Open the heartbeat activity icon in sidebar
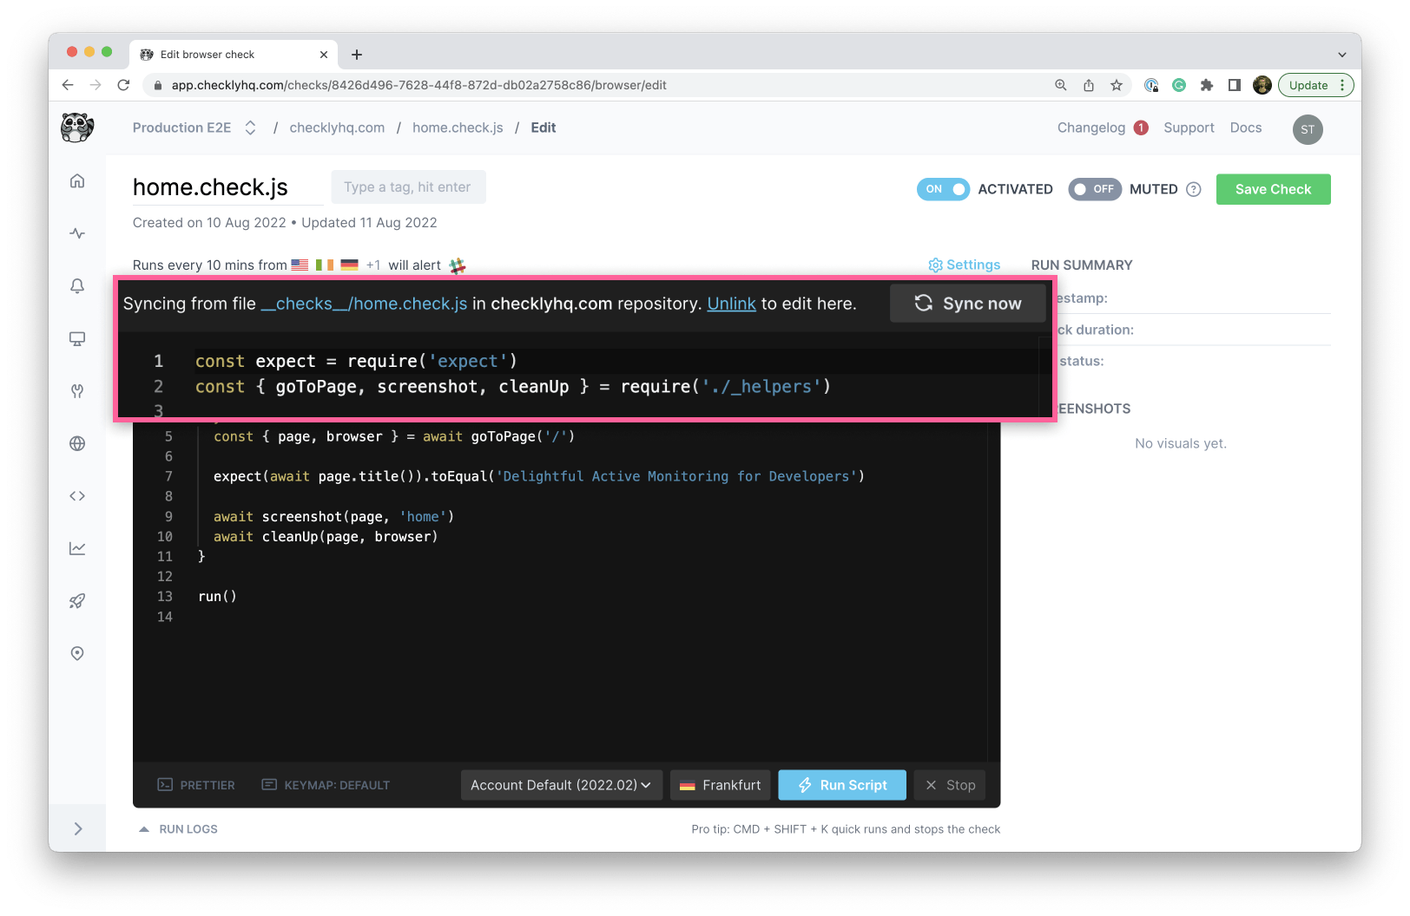Screen dimensions: 1410x916 [77, 233]
